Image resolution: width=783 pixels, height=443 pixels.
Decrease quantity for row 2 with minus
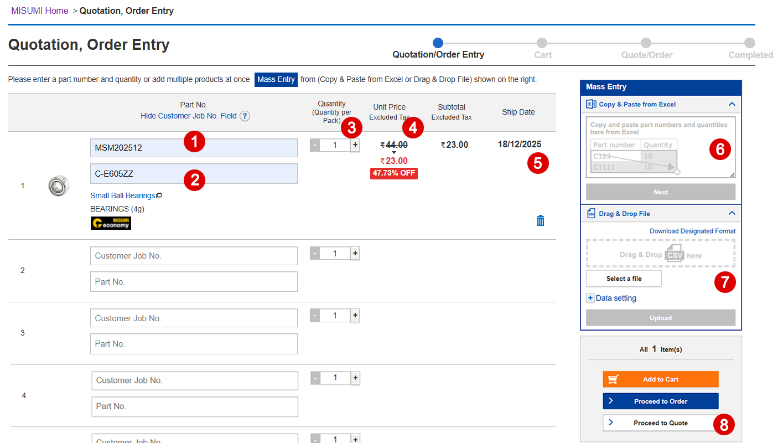(x=315, y=254)
